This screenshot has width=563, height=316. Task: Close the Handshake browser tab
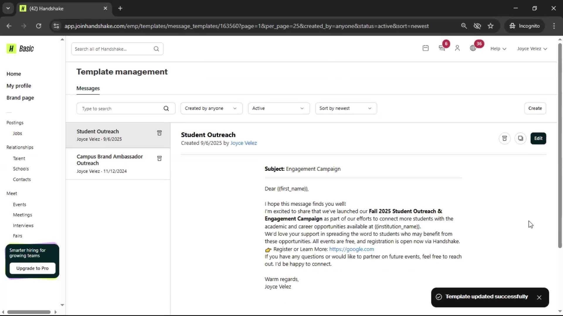pos(105,8)
